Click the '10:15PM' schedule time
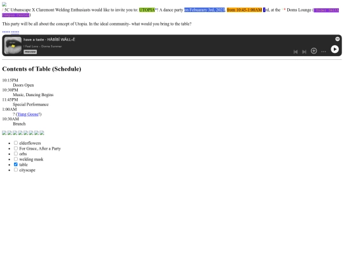The height and width of the screenshot is (258, 344). 10,80
